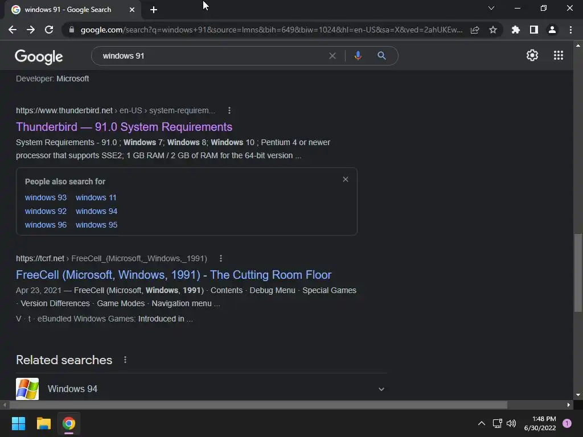Screen dimensions: 583x437
Task: Search for 'windows 93'
Action: 46,197
